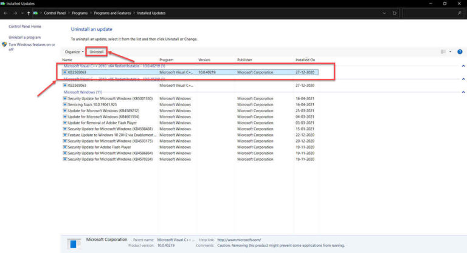The height and width of the screenshot is (253, 467).
Task: Click the location icon in address bar
Action: pos(36,13)
